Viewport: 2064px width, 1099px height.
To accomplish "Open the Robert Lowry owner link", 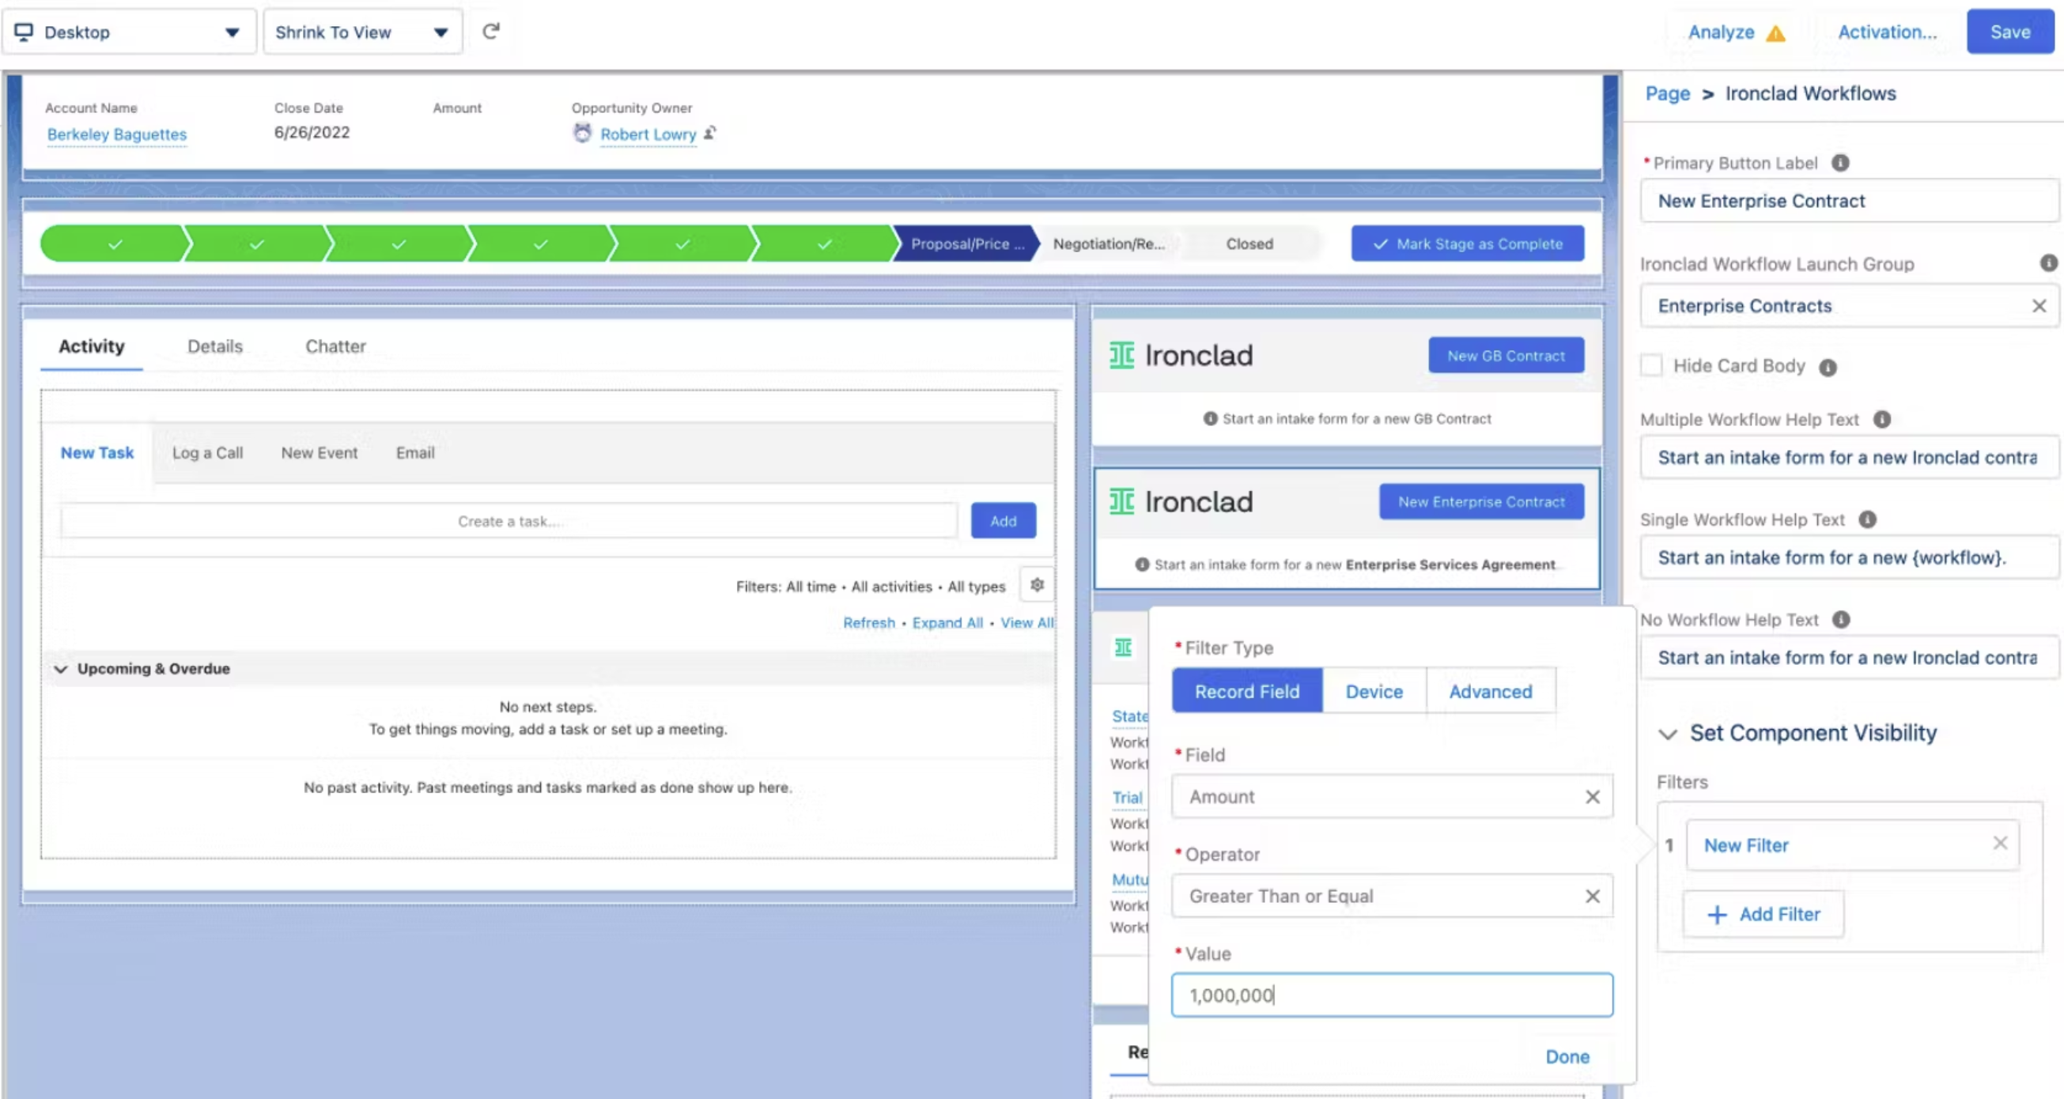I will (648, 134).
